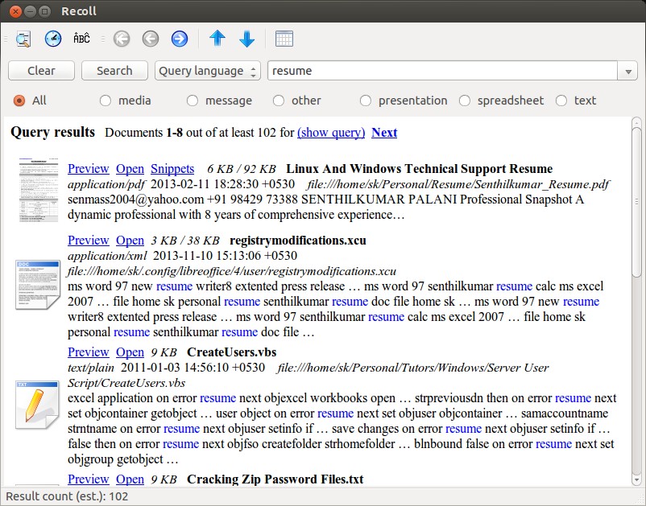Sort results by date with the clock icon
This screenshot has height=506, width=646.
point(53,38)
